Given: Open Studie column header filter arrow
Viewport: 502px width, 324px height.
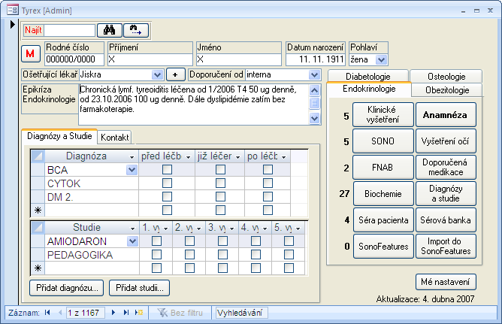Looking at the screenshot, I should coord(132,229).
